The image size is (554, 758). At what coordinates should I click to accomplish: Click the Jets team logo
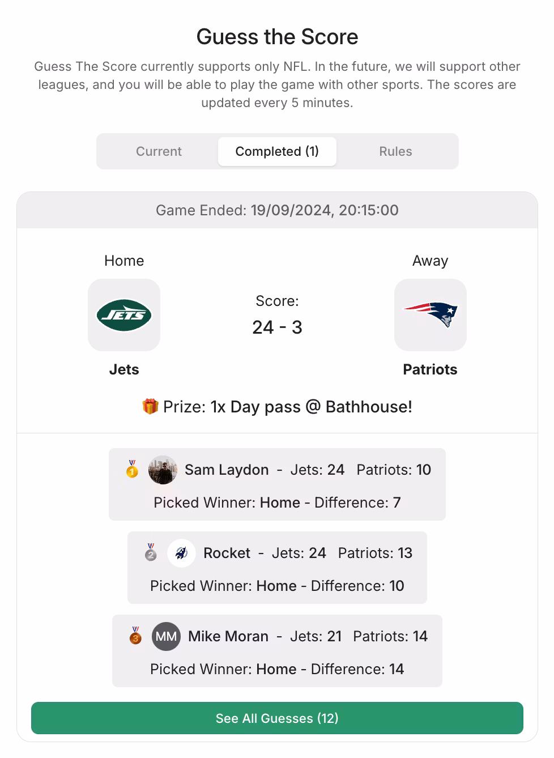click(x=124, y=315)
